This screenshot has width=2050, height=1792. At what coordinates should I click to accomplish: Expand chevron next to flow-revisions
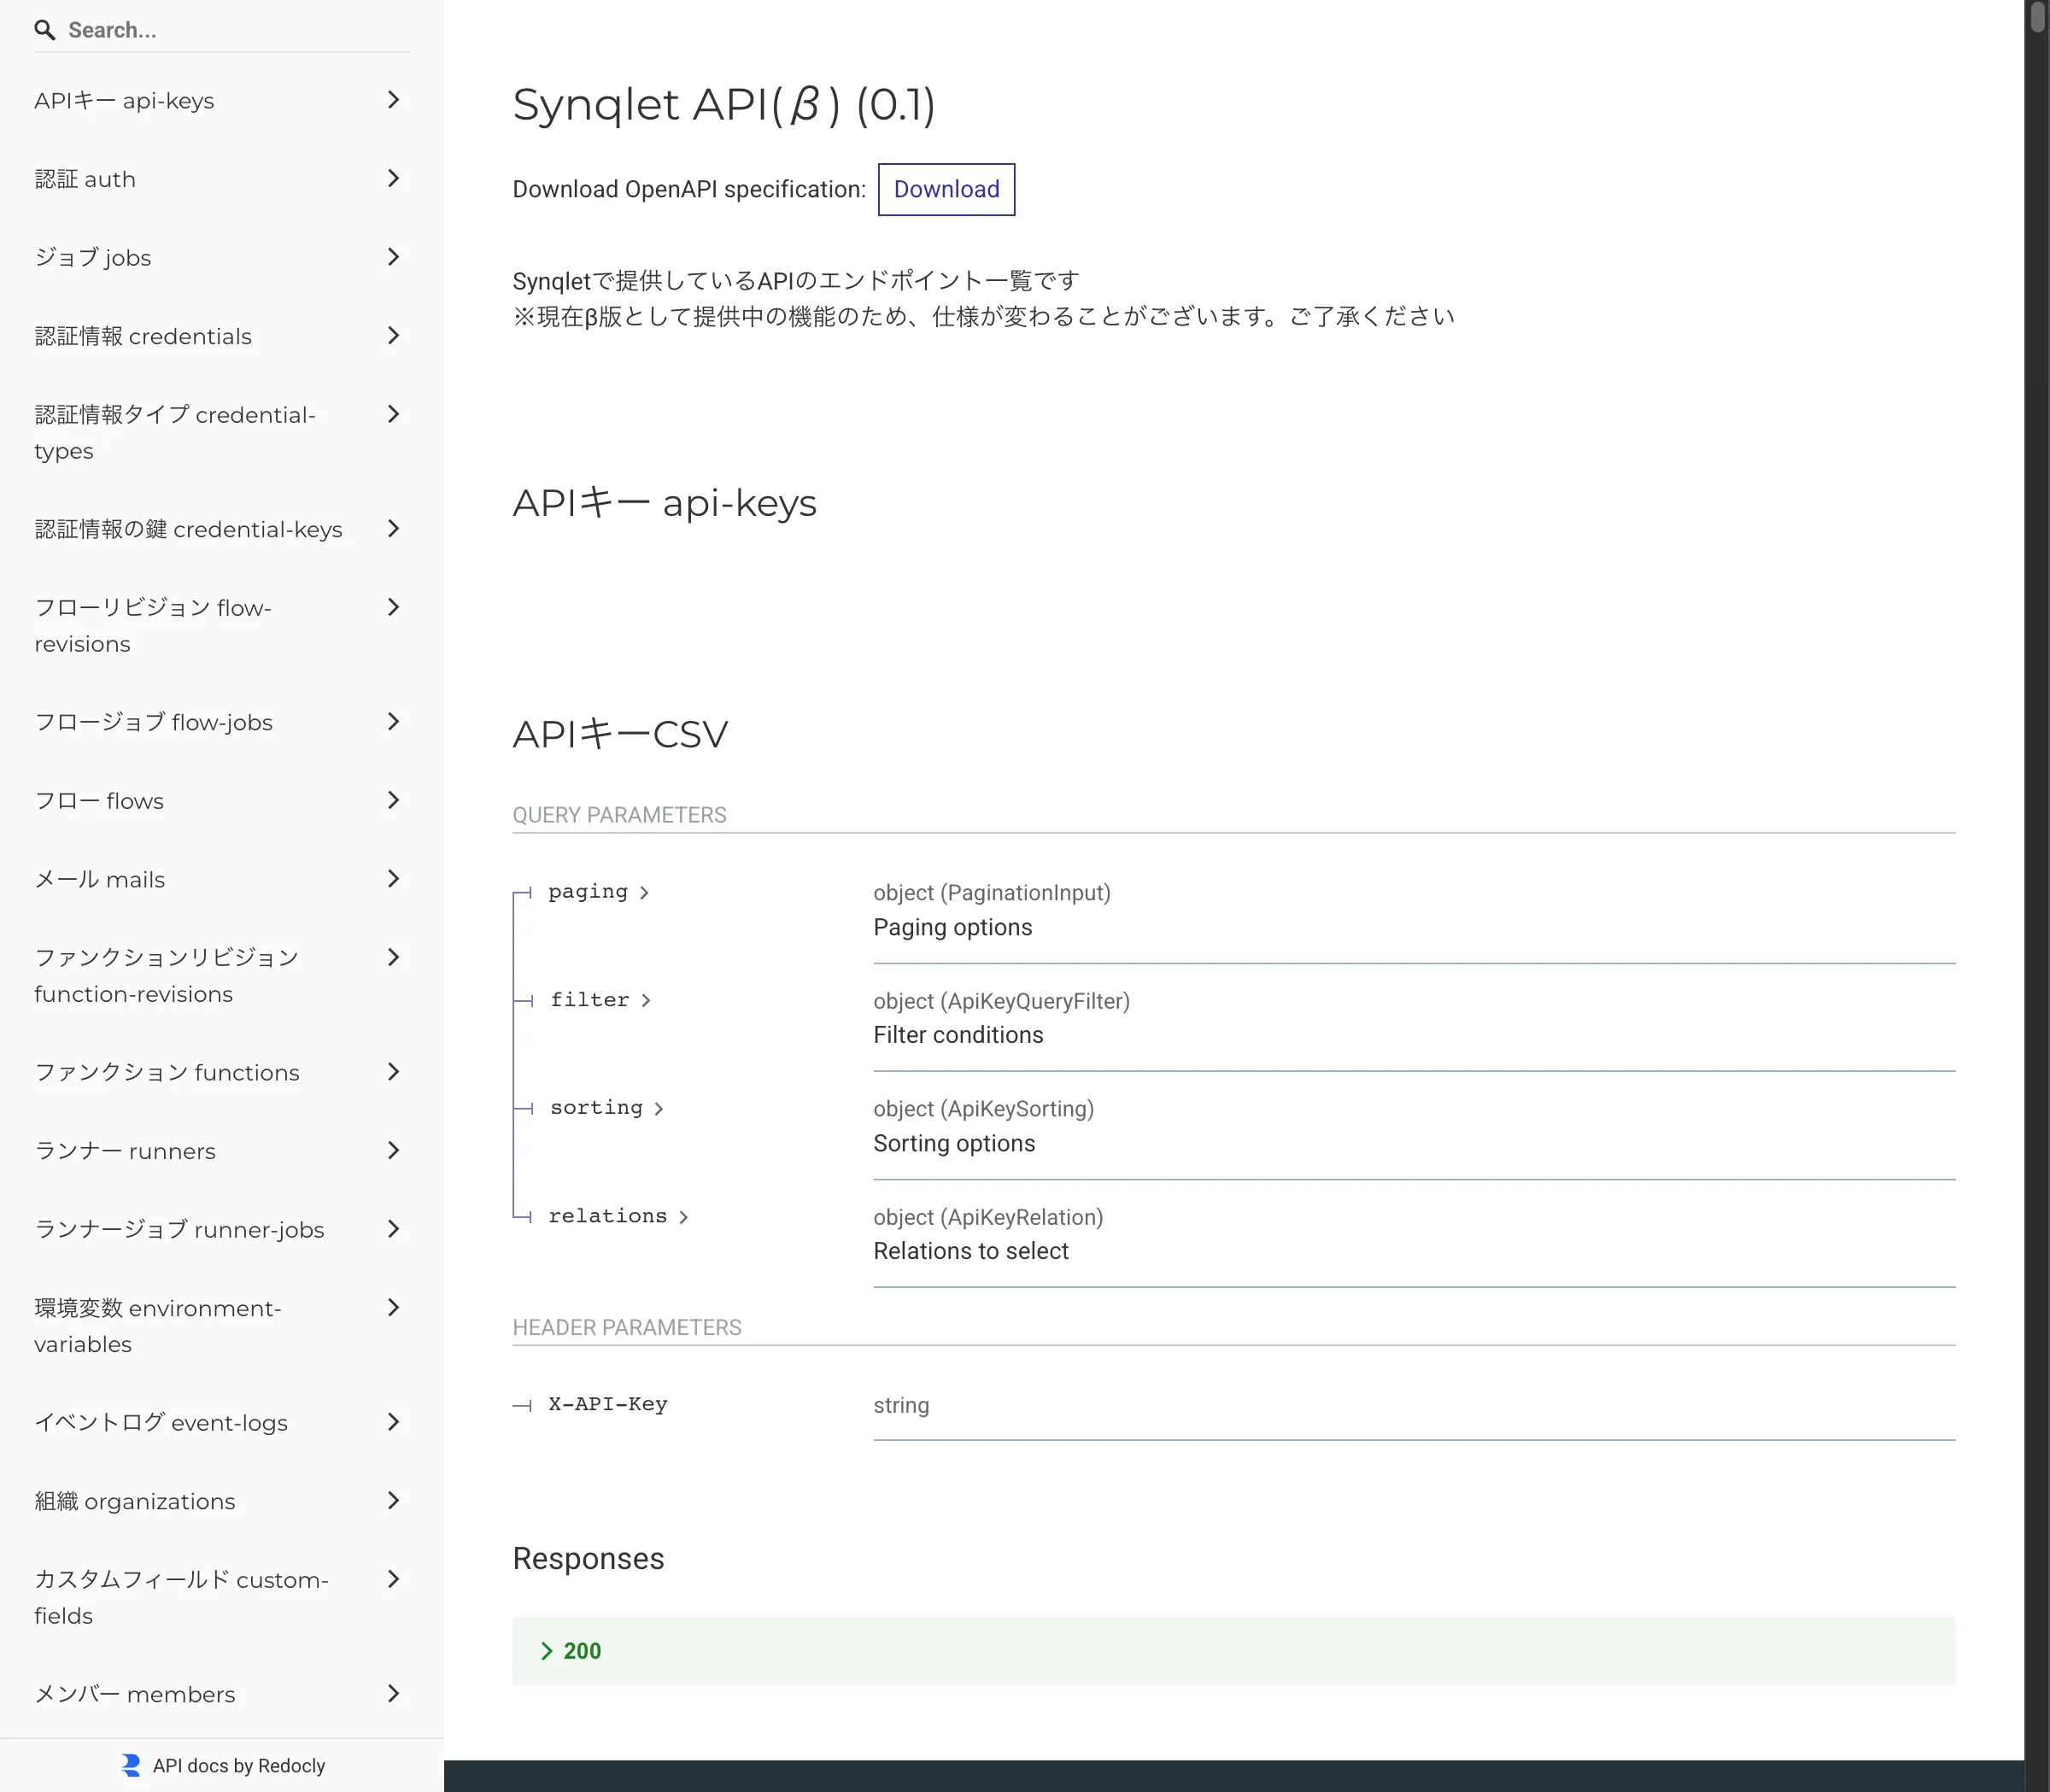(x=393, y=607)
